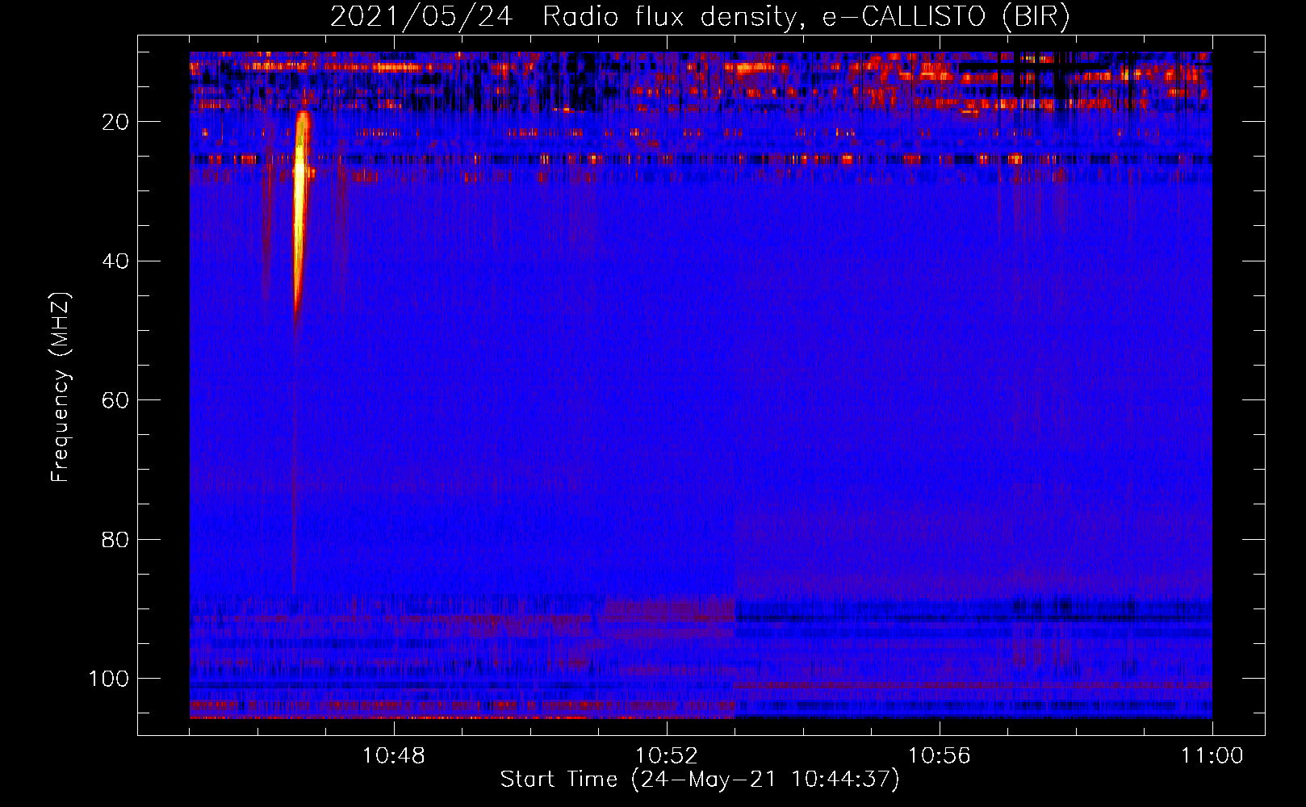Screen dimensions: 1306x807
Task: Click the 10:56 time tick label
Action: pyautogui.click(x=940, y=756)
